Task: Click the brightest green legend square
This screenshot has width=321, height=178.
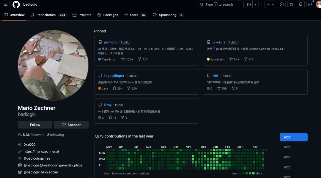Action: click(253, 173)
